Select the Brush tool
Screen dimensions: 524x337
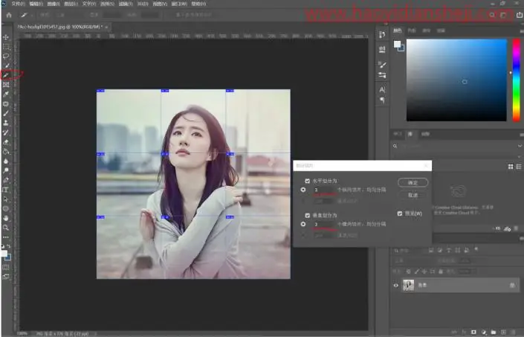tap(6, 113)
